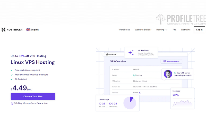Click the 65% discount text
206x115 pixels.
(x=22, y=56)
